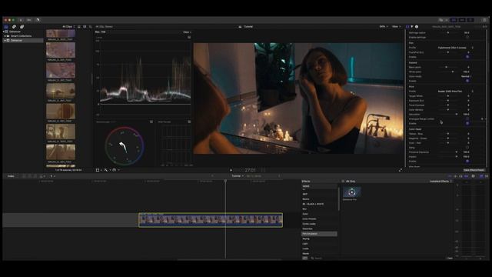Hide the effects category sidebar icon

[x=304, y=258]
